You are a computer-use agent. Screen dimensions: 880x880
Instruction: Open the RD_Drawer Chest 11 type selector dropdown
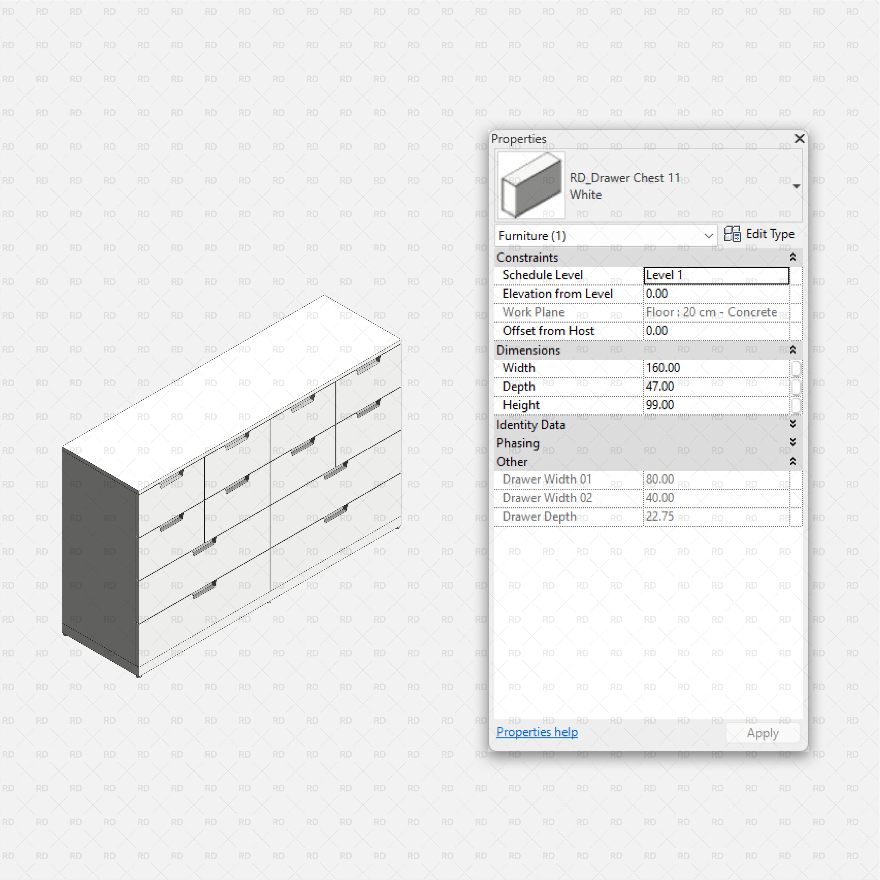click(x=796, y=186)
